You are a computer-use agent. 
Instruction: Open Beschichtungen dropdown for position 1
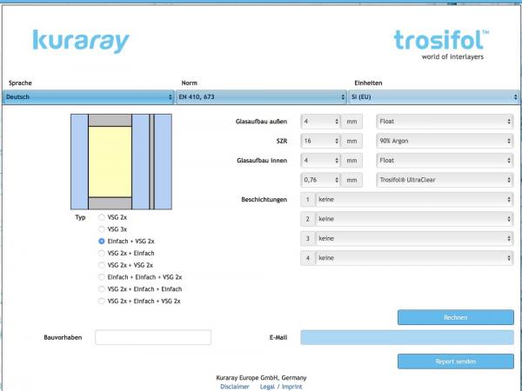click(x=414, y=200)
